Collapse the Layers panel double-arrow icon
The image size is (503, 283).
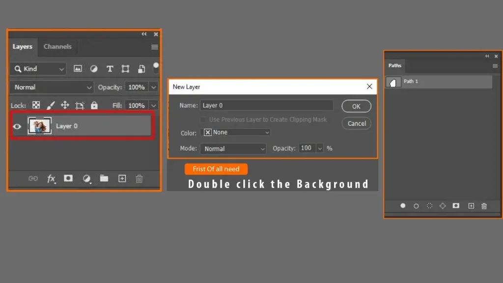point(144,34)
